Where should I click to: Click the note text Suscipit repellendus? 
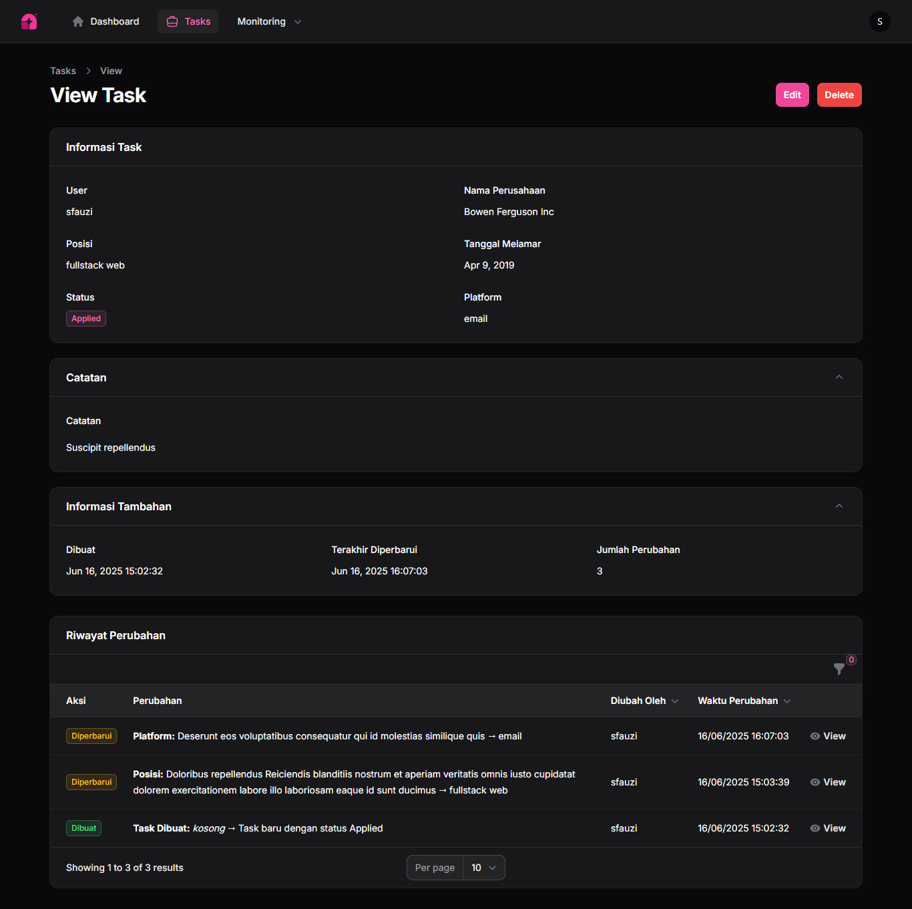coord(111,447)
